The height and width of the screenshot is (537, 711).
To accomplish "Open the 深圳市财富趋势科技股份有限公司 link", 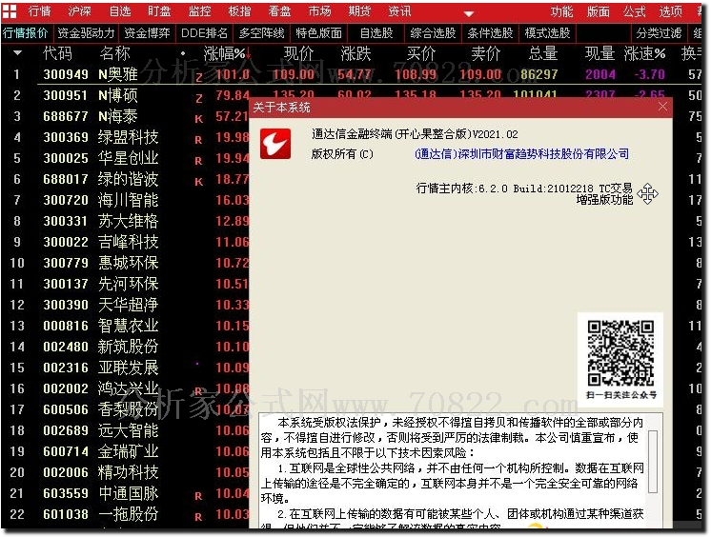I will point(521,154).
